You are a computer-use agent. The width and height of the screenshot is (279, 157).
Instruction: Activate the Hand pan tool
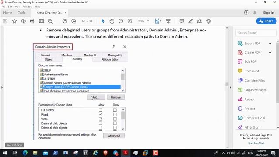(x=112, y=21)
